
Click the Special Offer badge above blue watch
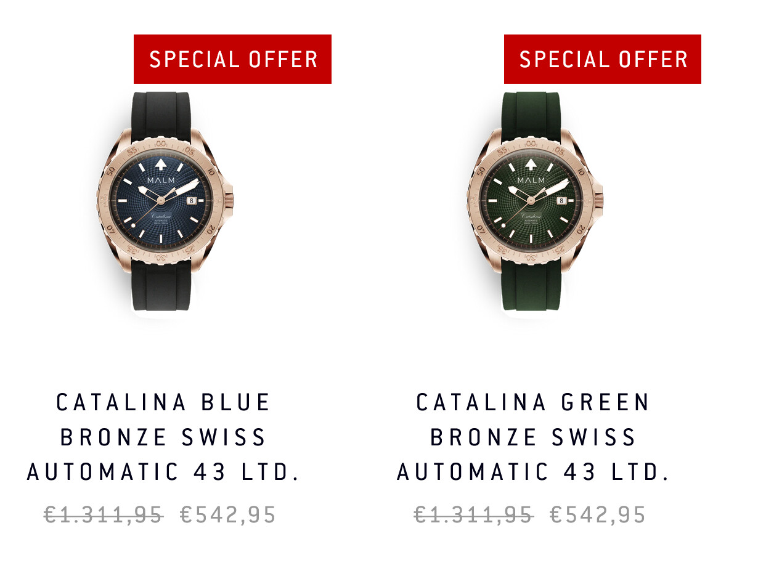(x=232, y=59)
